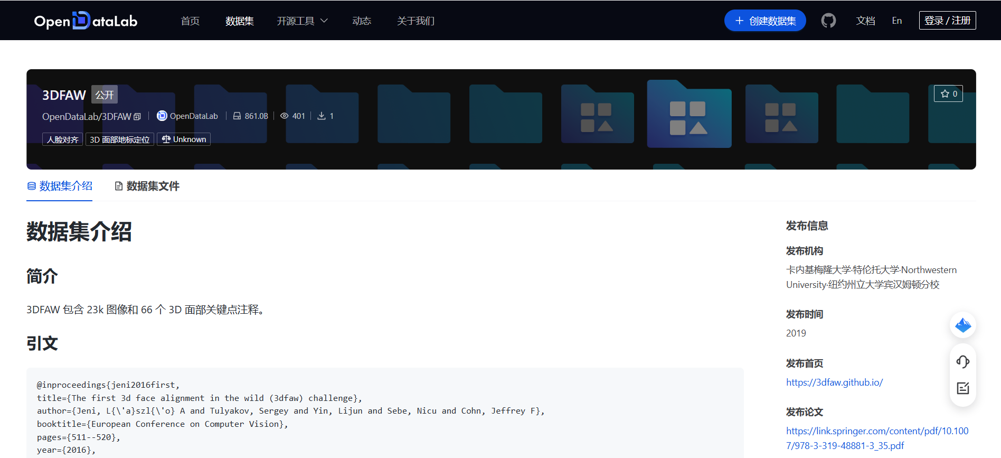
Task: Click the downloads count icon
Action: pyautogui.click(x=321, y=116)
